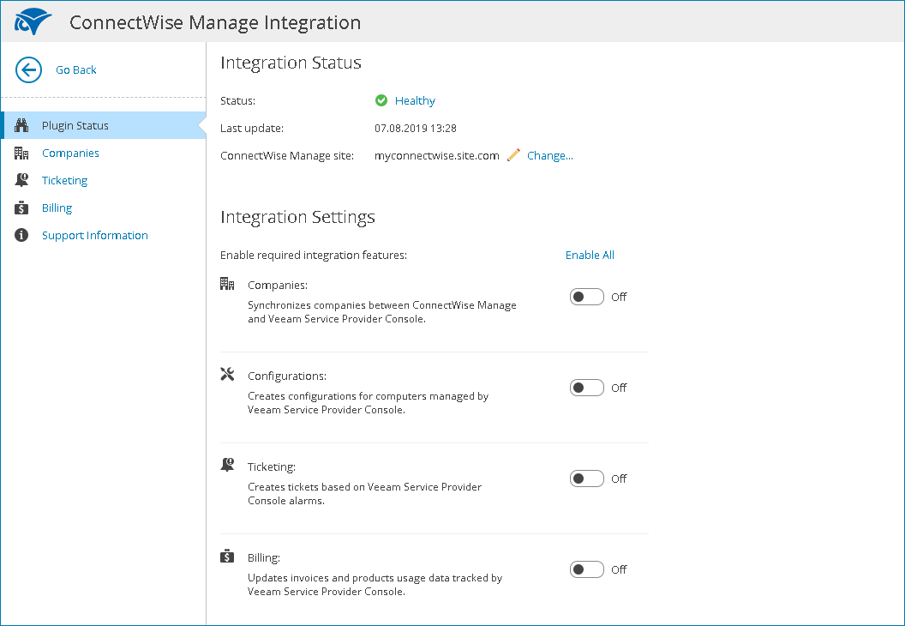Click the Healthy status text link

click(x=415, y=100)
